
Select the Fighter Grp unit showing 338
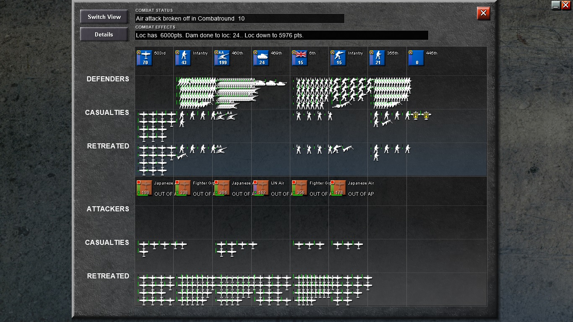point(183,188)
